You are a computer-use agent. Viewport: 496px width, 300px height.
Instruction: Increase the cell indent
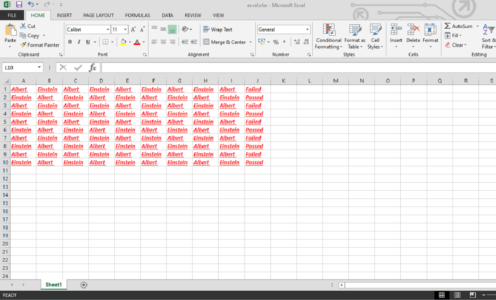194,42
